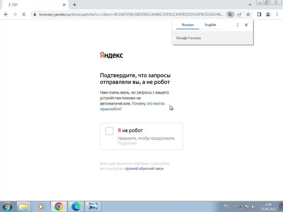Expand the tab search chevron

(x=250, y=5)
